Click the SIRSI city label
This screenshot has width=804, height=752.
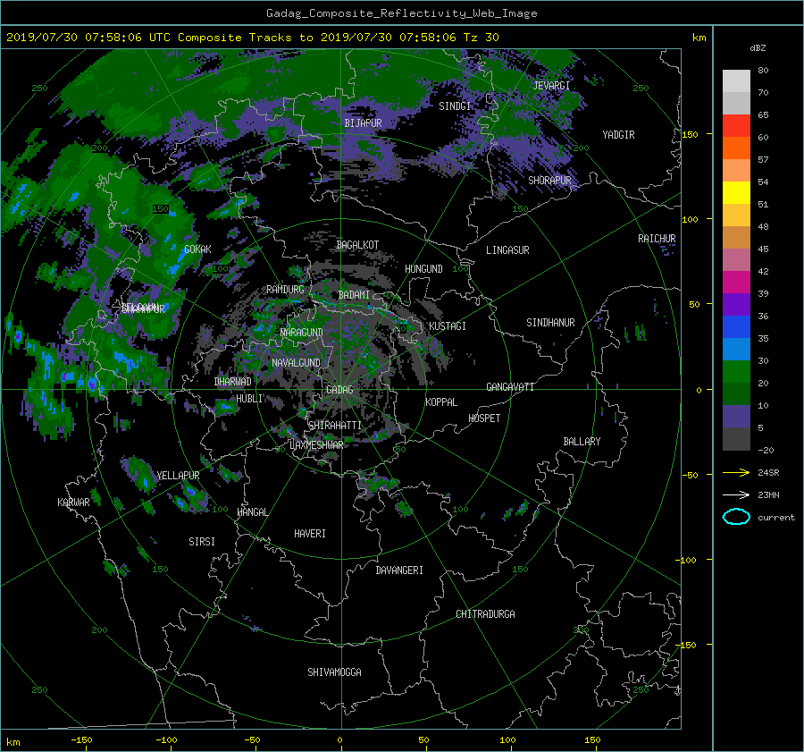(x=202, y=542)
